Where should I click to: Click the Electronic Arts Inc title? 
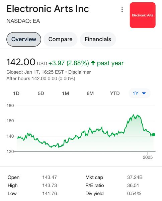coord(48,9)
